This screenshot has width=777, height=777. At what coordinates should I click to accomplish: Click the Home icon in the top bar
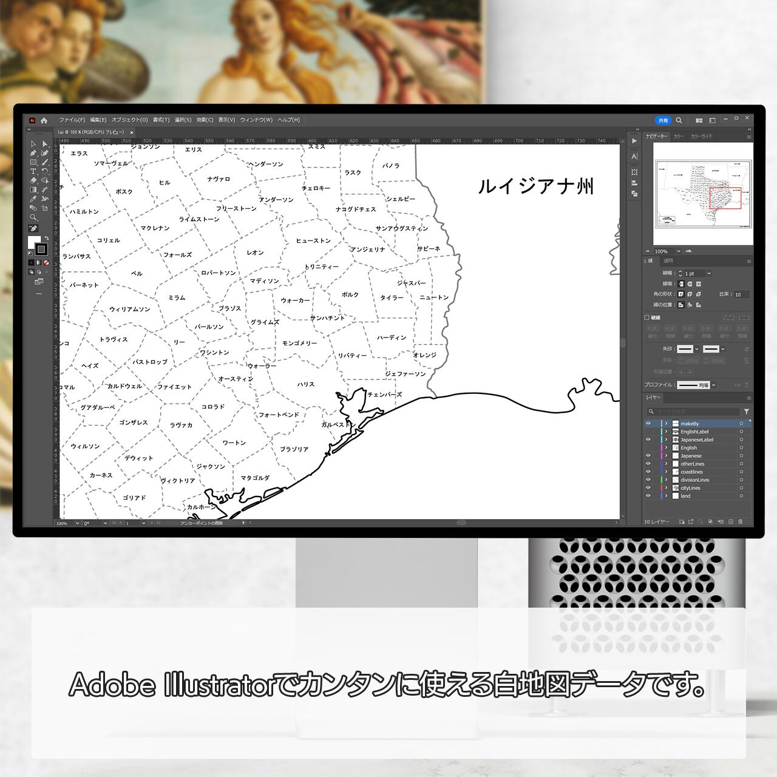[44, 120]
